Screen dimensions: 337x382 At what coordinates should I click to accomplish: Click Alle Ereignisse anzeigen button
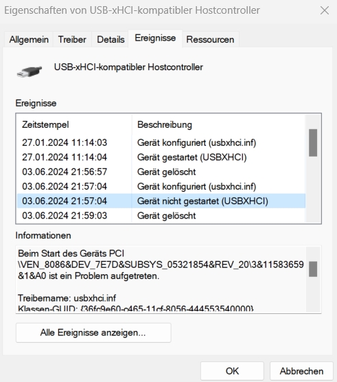click(x=93, y=333)
